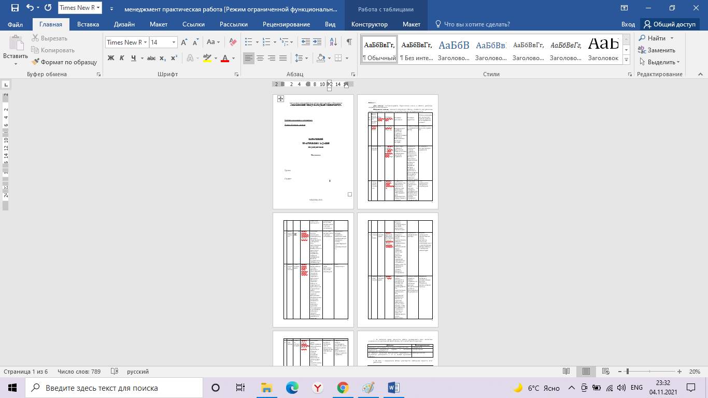
Task: Expand the styles gallery
Action: (x=627, y=60)
